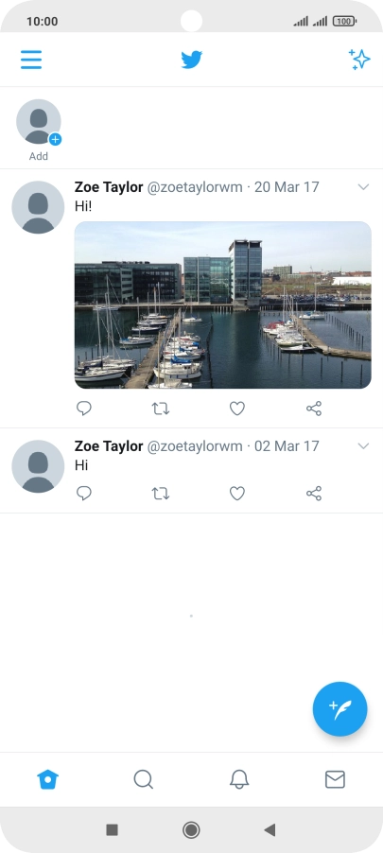Open the sparkle top tweets settings
Image resolution: width=383 pixels, height=853 pixels.
(359, 60)
